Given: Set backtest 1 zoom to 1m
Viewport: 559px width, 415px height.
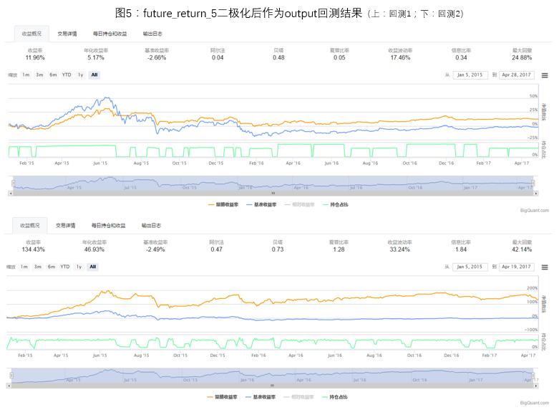Looking at the screenshot, I should (x=26, y=75).
